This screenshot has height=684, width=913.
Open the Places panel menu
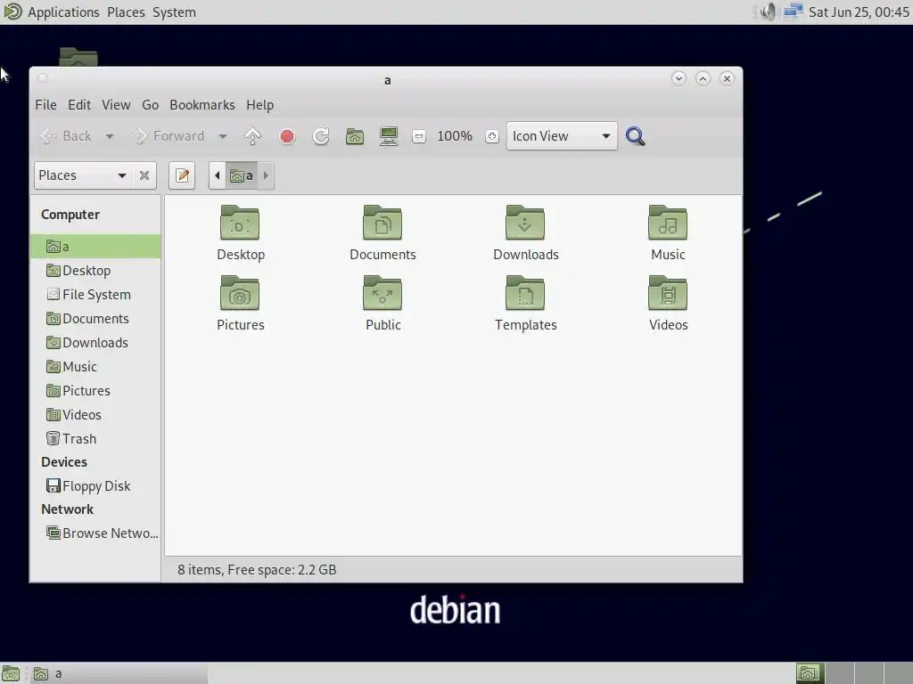pos(126,12)
